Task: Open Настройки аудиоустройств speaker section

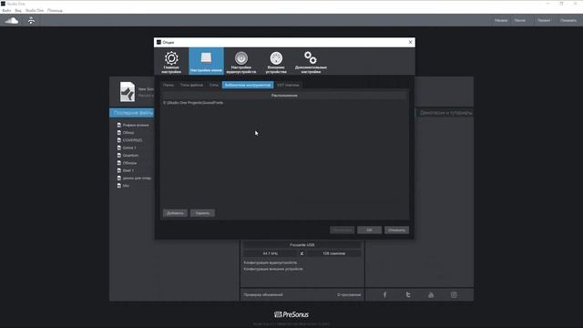Action: (x=240, y=62)
